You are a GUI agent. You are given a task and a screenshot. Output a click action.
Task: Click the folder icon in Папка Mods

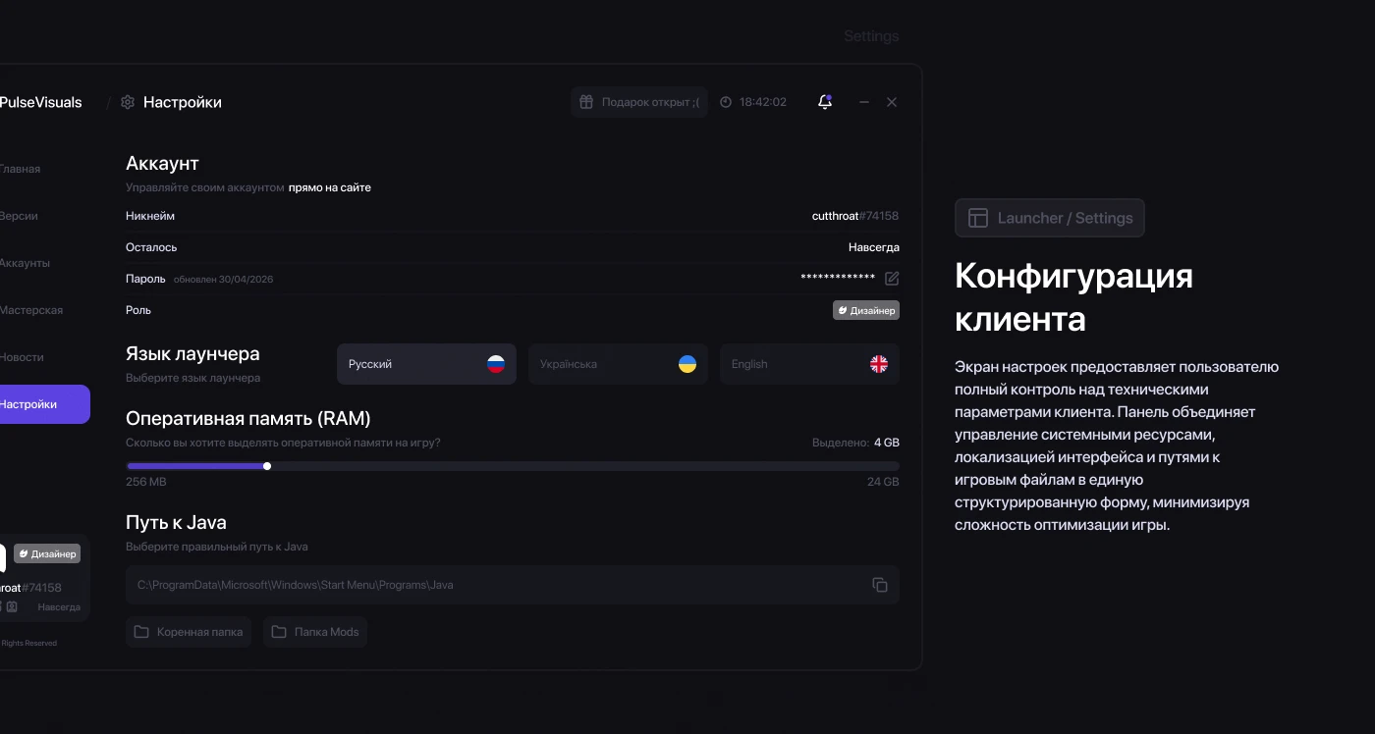(x=279, y=632)
